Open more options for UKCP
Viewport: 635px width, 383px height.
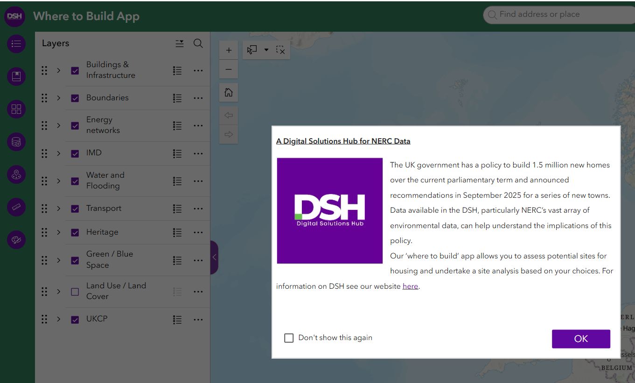198,320
